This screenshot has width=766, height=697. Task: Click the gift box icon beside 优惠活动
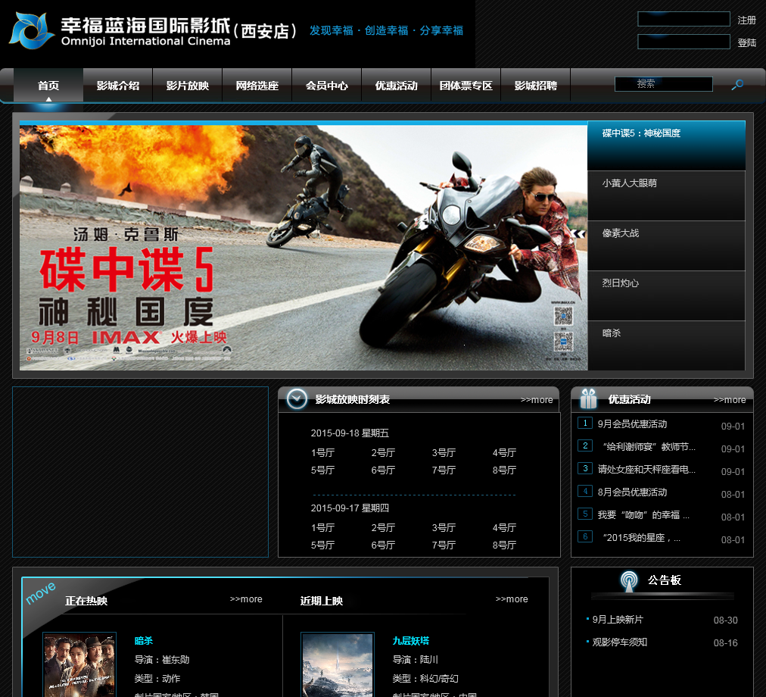[x=588, y=399]
